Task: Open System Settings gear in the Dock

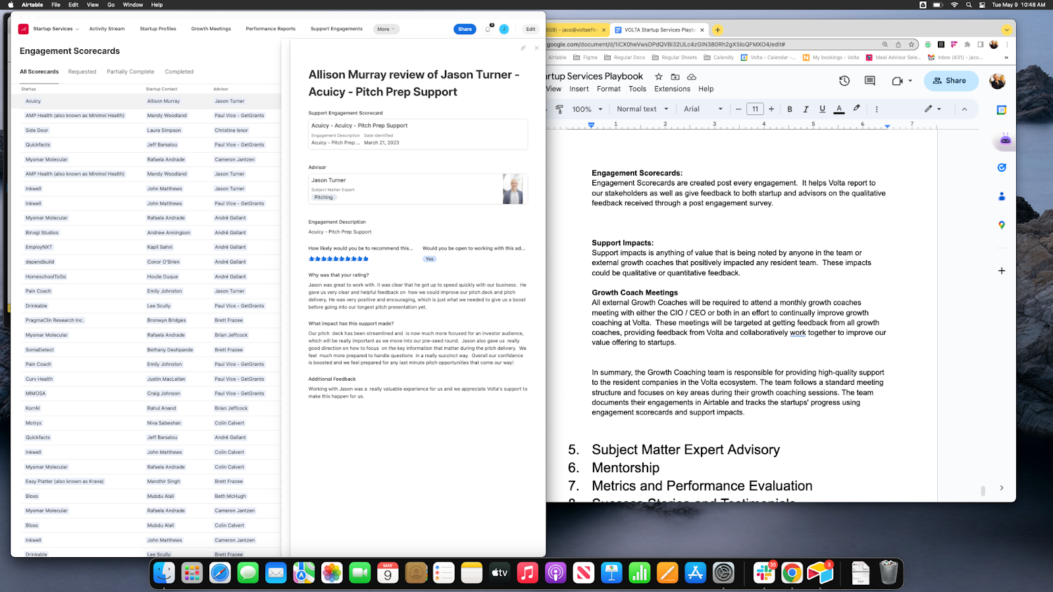Action: 723,573
